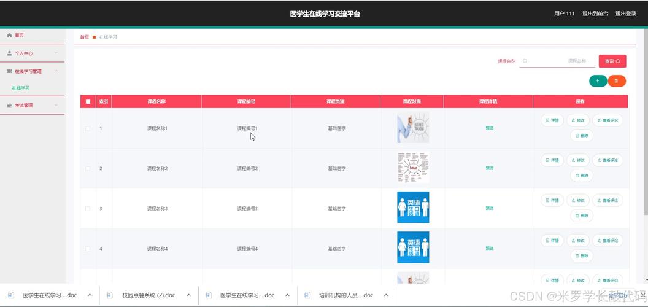Click 修改 button for 课程名称1
Image resolution: width=648 pixels, height=307 pixels.
click(578, 120)
